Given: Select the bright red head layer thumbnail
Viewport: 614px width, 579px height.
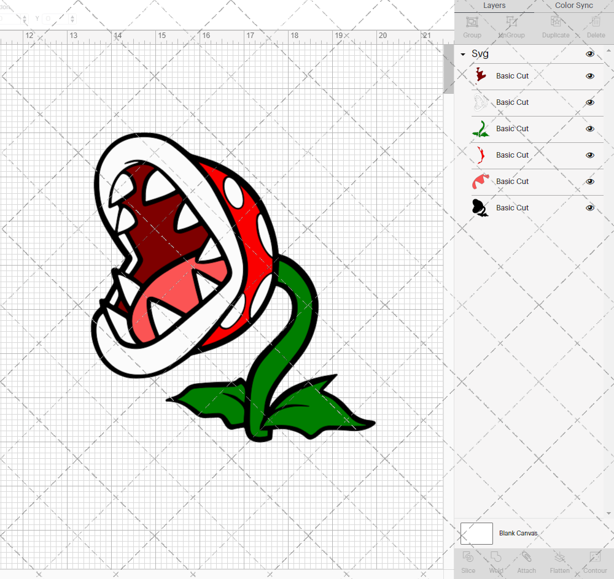Looking at the screenshot, I should coord(481,155).
